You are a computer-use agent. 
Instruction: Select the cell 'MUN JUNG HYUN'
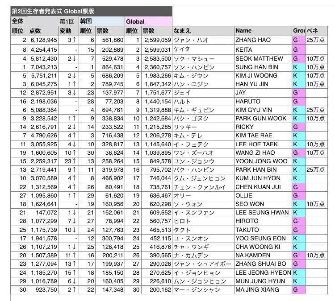pyautogui.click(x=263, y=281)
